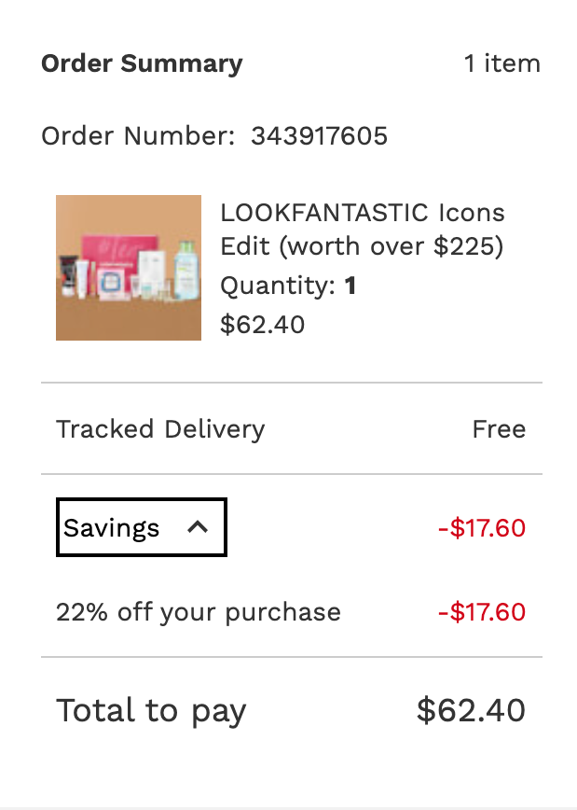Click the Tracked Delivery label

160,429
